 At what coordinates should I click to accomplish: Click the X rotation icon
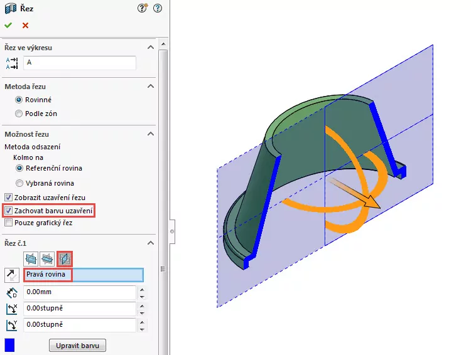(x=12, y=309)
